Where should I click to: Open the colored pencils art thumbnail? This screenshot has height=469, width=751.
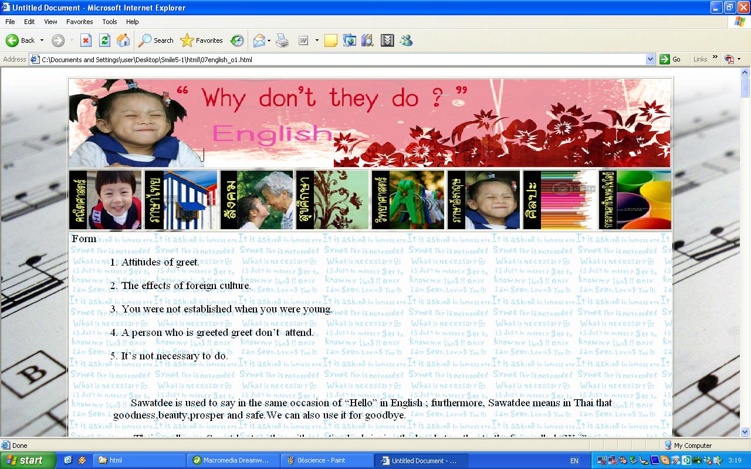[x=560, y=200]
